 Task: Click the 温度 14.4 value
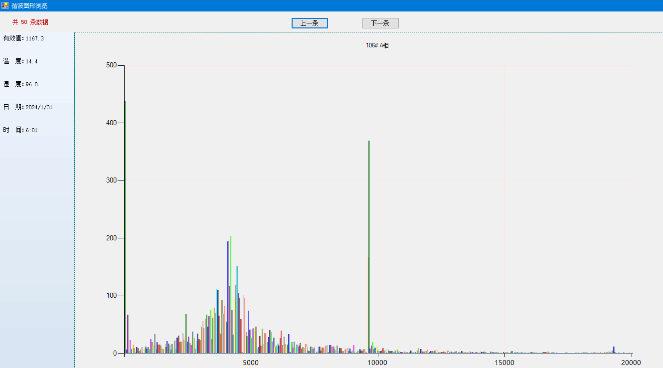20,61
